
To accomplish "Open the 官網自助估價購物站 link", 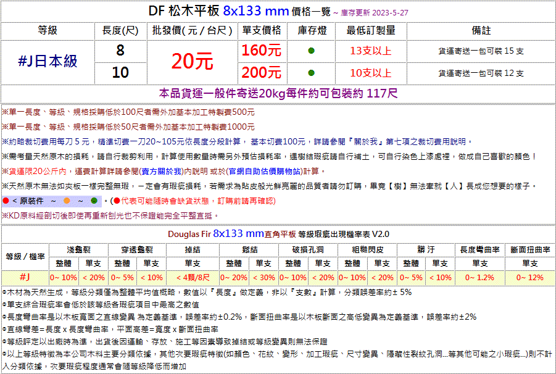I will 265,171.
